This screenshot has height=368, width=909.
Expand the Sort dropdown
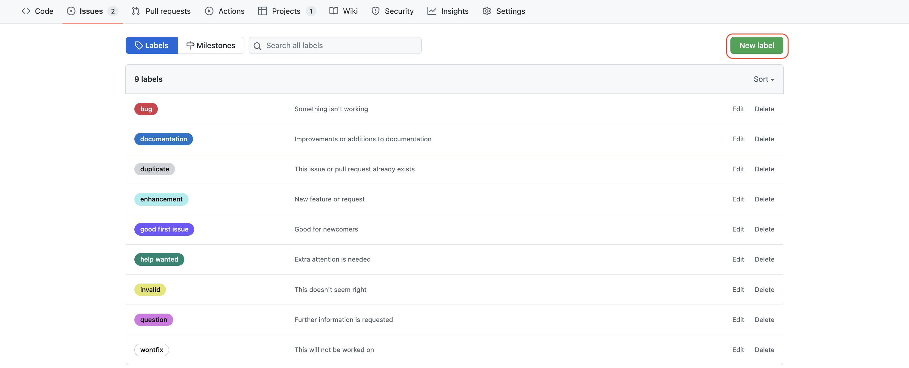coord(764,79)
